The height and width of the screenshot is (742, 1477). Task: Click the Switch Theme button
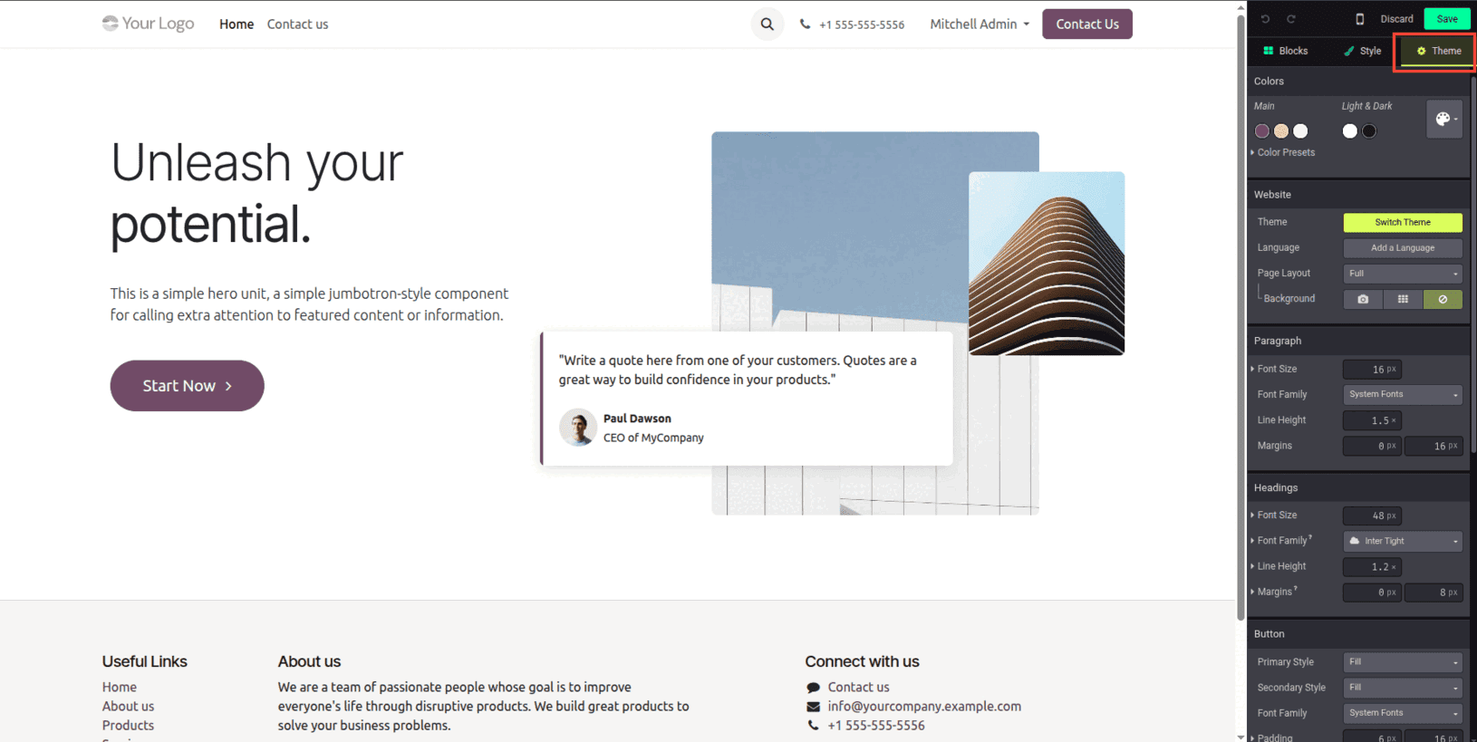click(x=1403, y=222)
